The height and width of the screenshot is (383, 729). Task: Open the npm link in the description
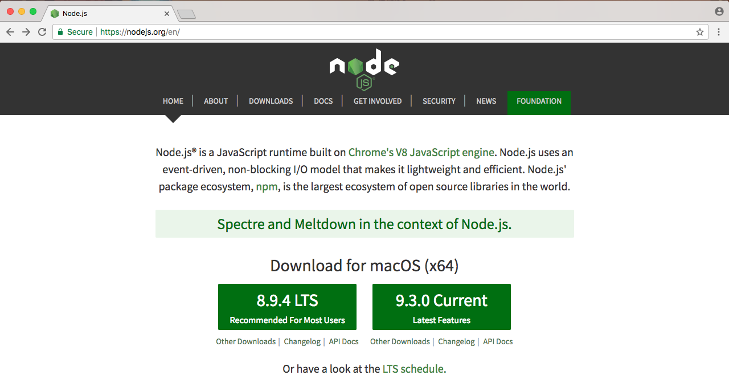[267, 186]
